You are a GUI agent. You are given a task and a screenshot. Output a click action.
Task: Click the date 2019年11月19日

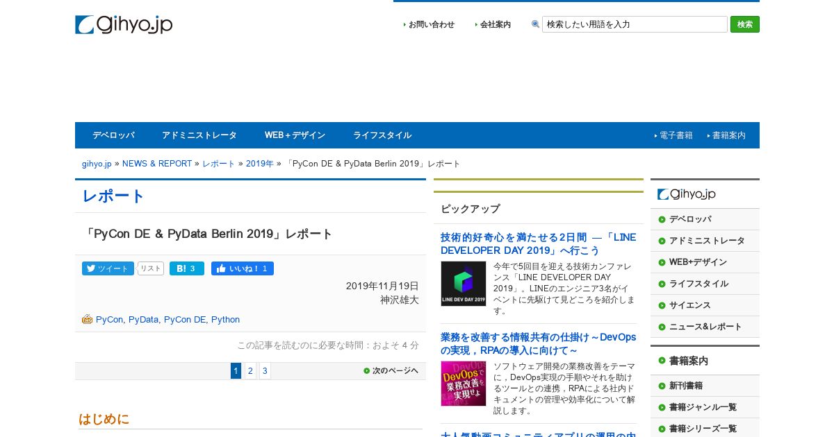pos(382,286)
